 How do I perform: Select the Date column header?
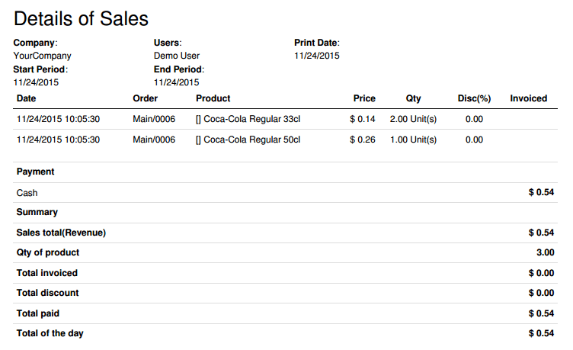27,98
